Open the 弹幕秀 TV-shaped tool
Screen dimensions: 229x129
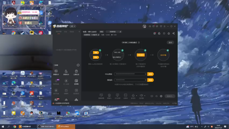click(66, 91)
